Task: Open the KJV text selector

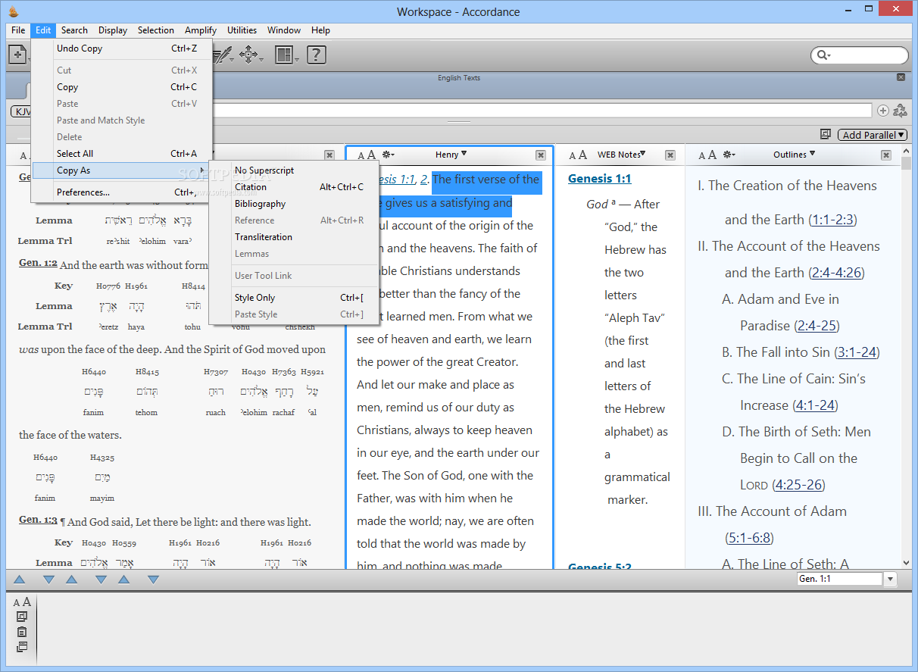Action: (20, 111)
